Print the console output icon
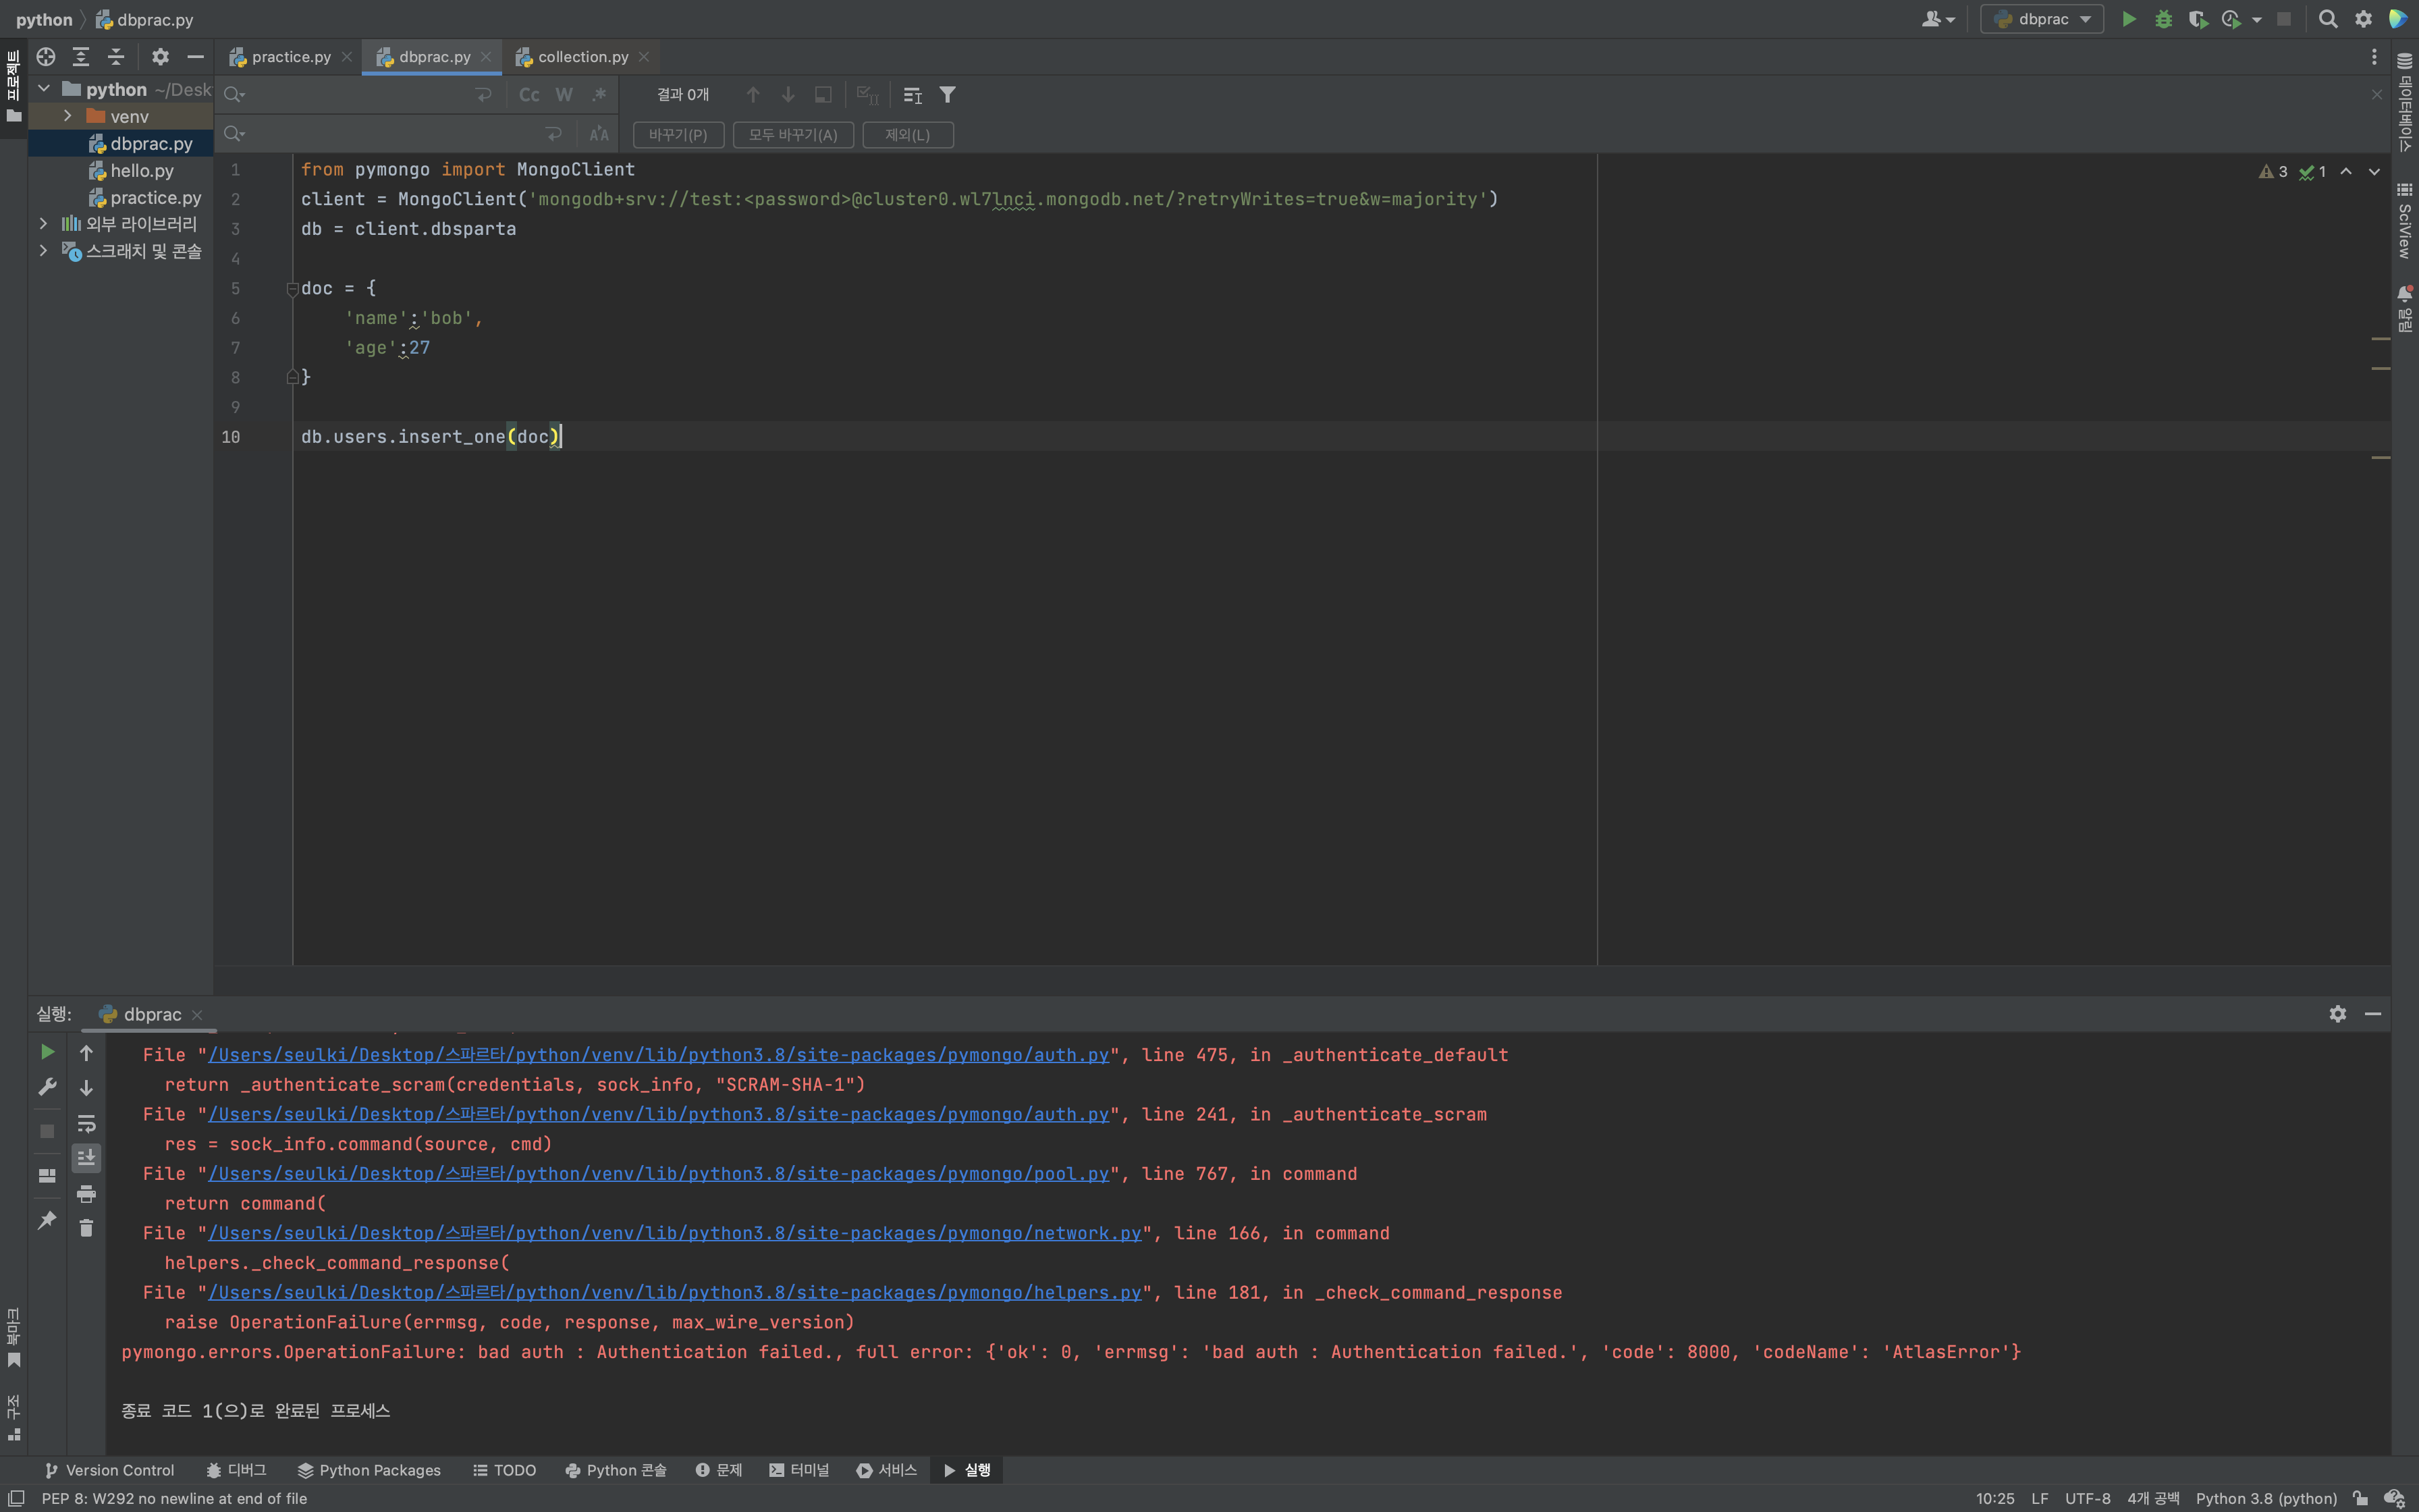The image size is (2419, 1512). (86, 1193)
